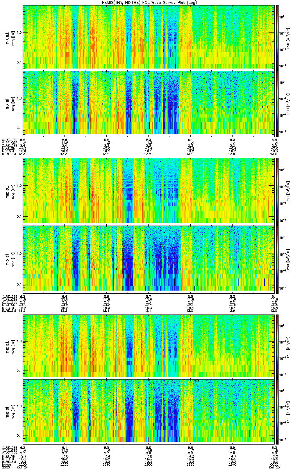Click the 2320 time tick label

[190, 465]
